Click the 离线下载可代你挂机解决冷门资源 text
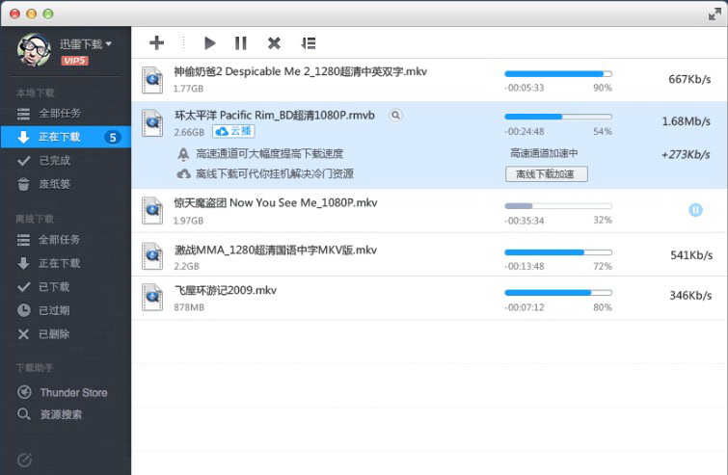This screenshot has height=475, width=728. 275,173
